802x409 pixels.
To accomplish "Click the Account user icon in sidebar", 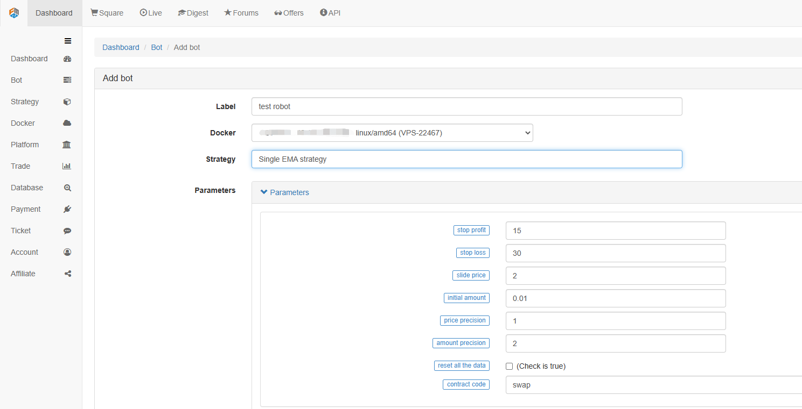I will point(67,252).
